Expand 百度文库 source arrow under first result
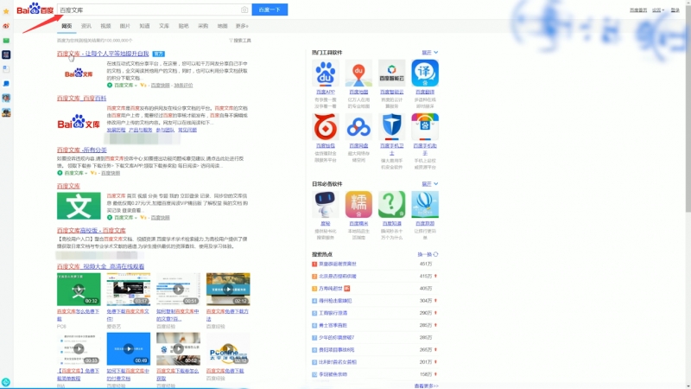The height and width of the screenshot is (389, 691). coord(136,86)
